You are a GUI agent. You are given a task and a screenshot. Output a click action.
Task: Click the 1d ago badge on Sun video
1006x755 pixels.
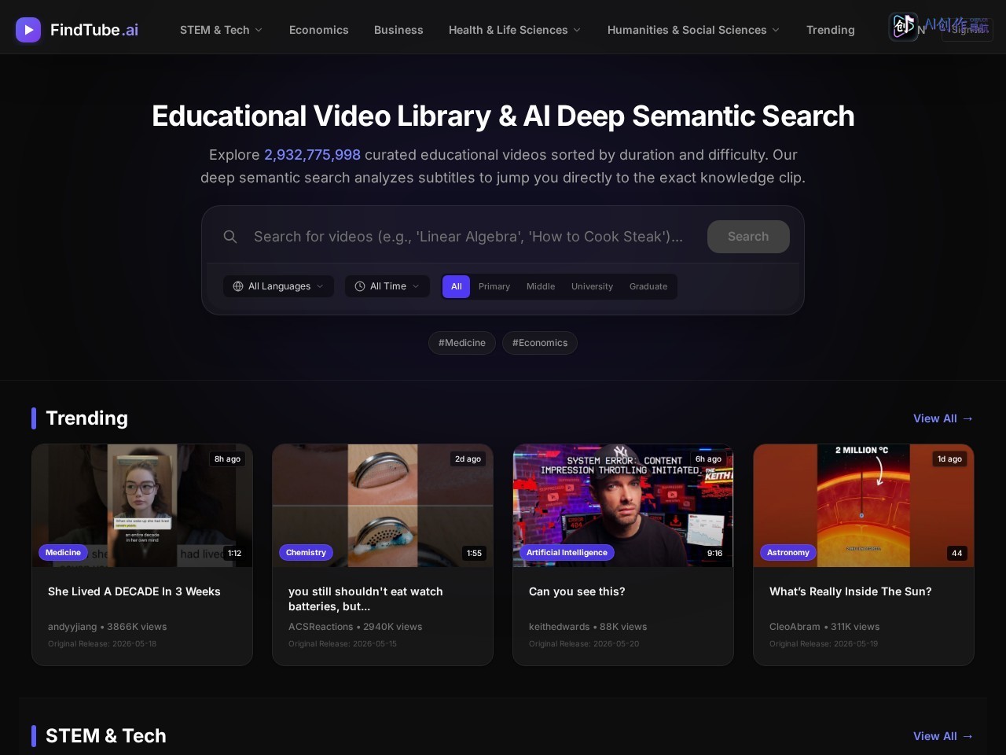pos(949,459)
